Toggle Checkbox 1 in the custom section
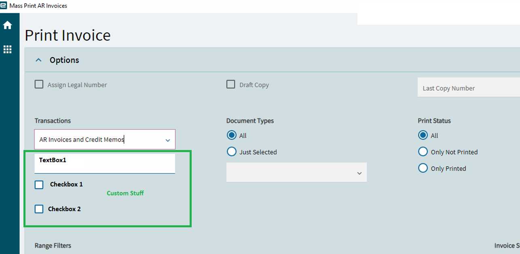Screen dimensions: 520x254 39,184
